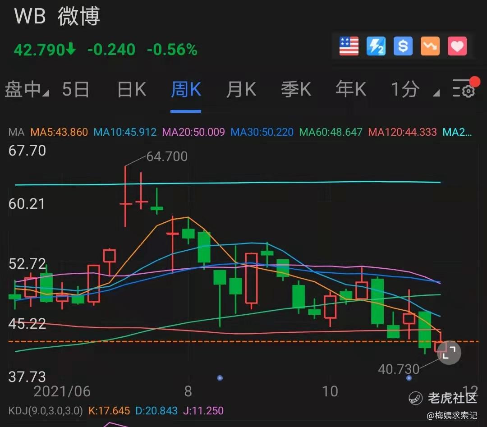Tap the blue dollar sign icon

click(403, 46)
